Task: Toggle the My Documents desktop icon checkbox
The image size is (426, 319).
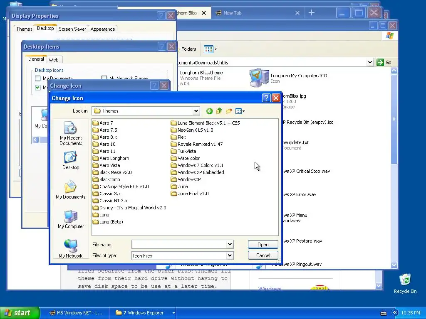Action: (38, 79)
